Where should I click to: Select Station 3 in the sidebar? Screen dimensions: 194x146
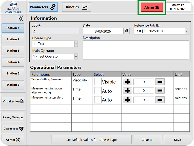pos(13,51)
